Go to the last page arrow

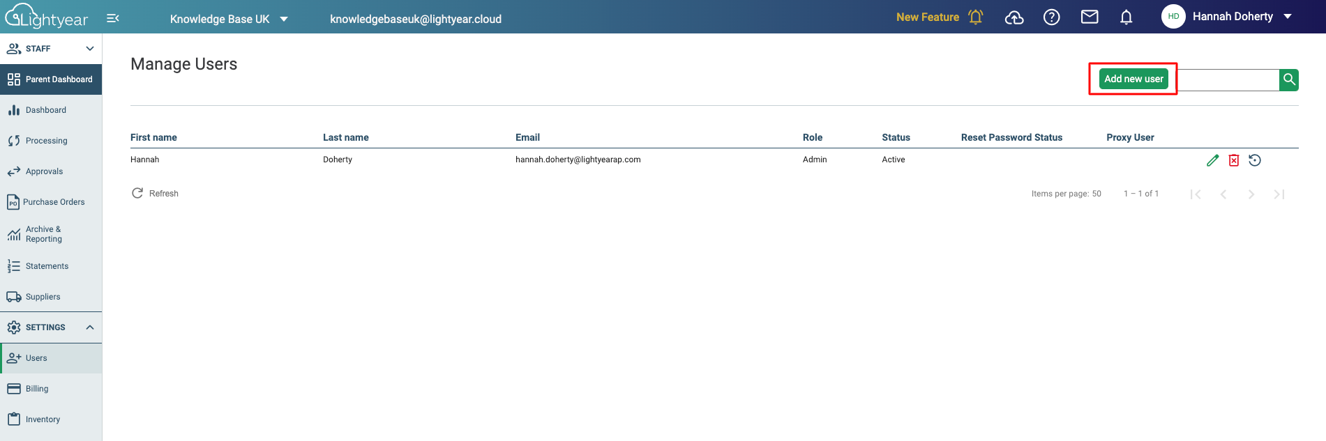(1279, 194)
